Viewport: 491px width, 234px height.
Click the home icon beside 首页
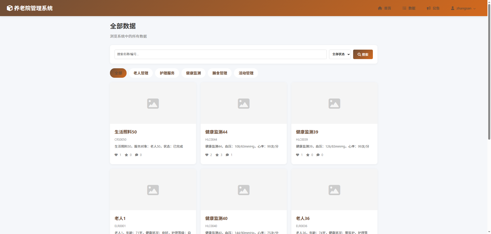tap(380, 8)
